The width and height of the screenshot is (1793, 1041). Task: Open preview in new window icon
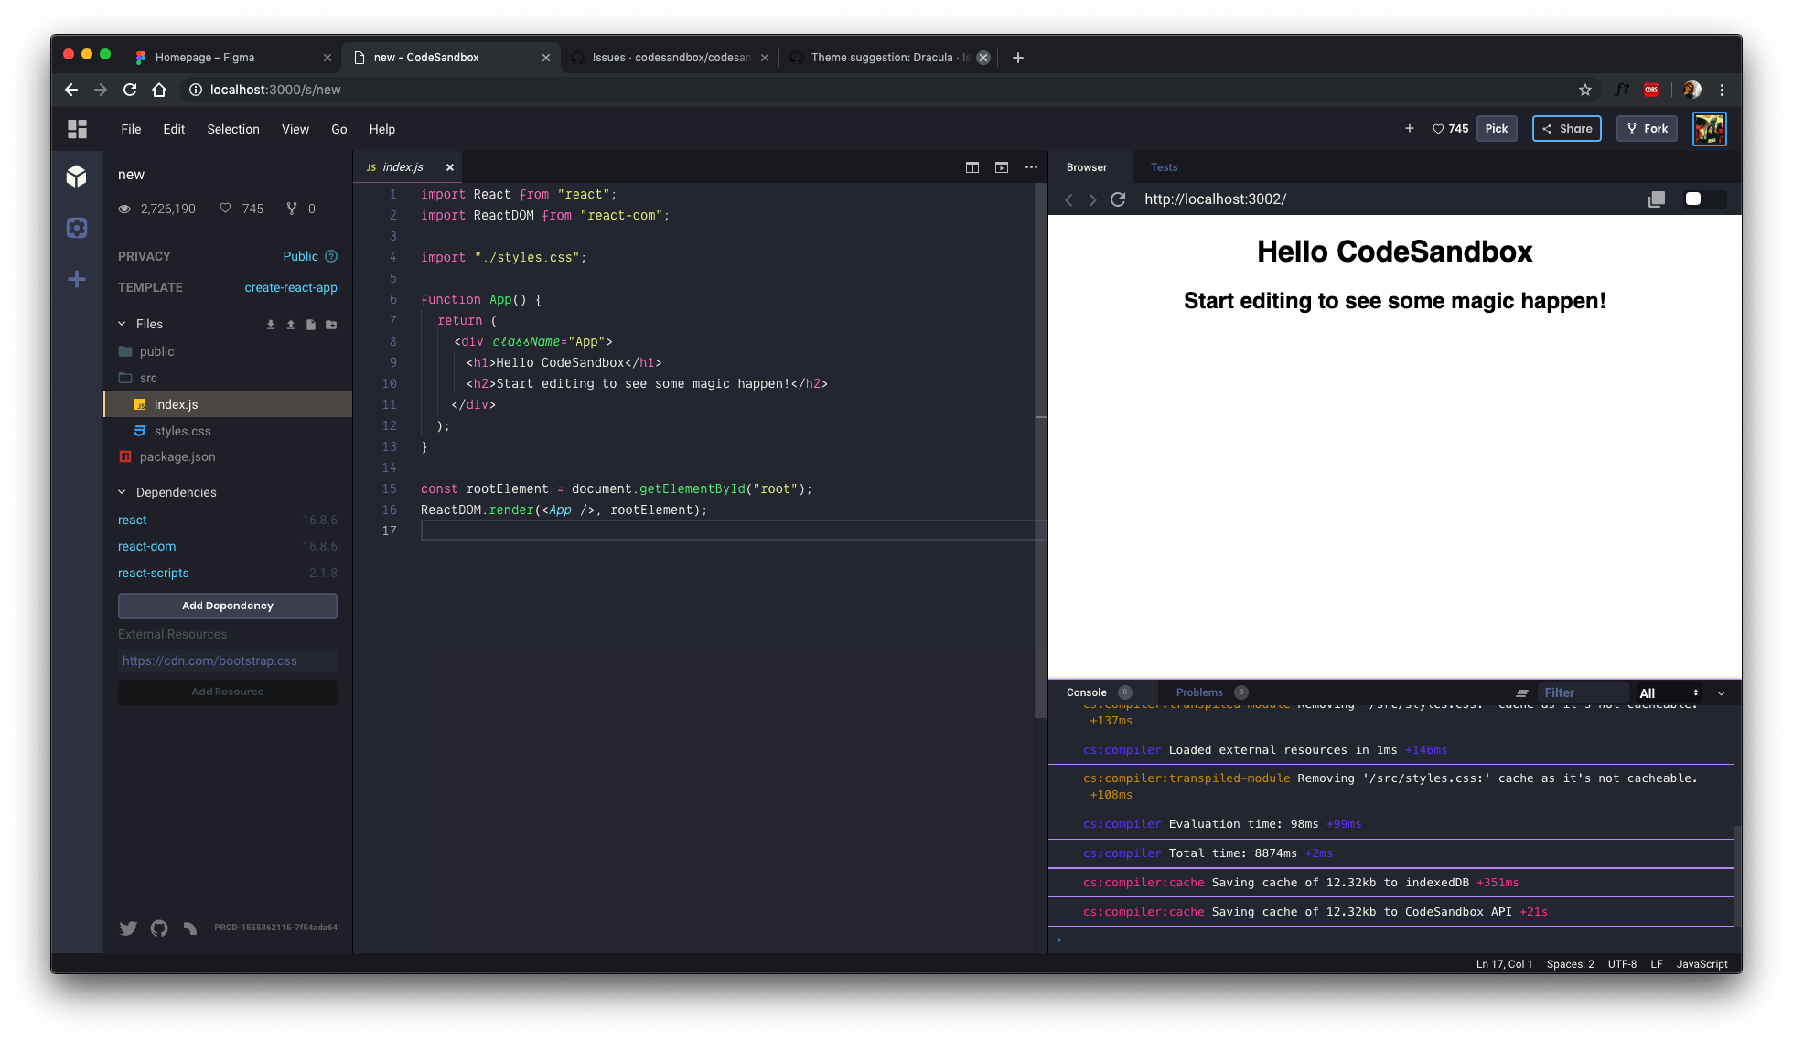(x=1656, y=199)
